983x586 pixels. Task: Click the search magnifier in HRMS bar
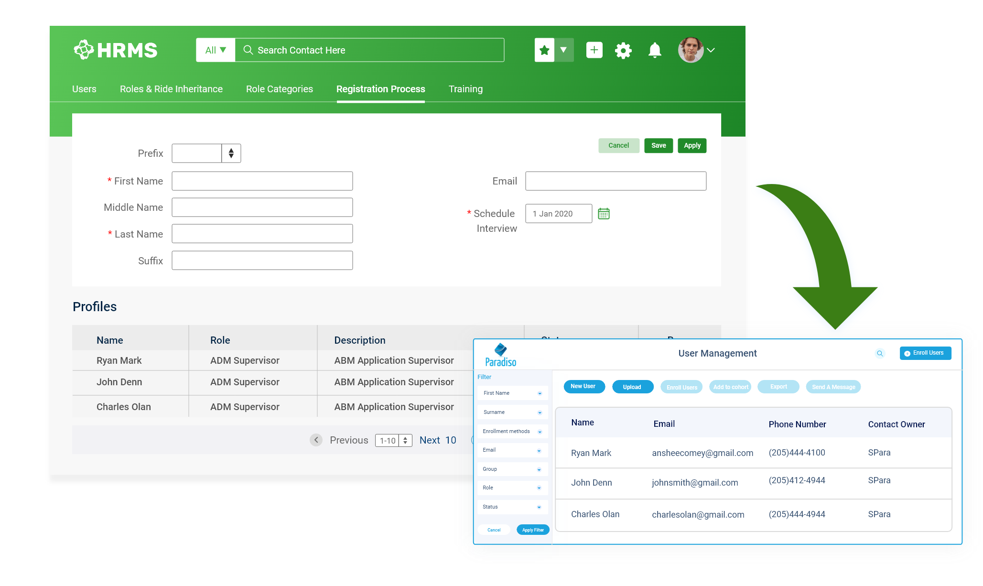pyautogui.click(x=248, y=50)
